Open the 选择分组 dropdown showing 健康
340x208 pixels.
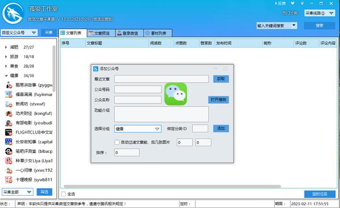click(x=138, y=129)
